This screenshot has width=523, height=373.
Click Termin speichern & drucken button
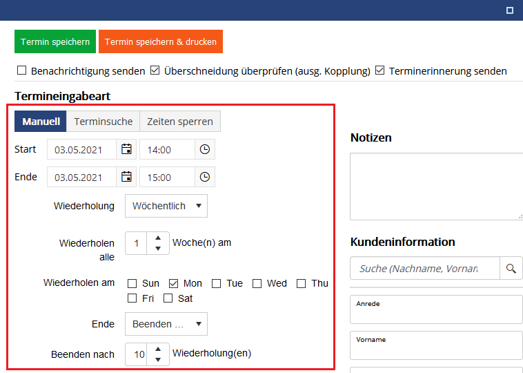[161, 41]
